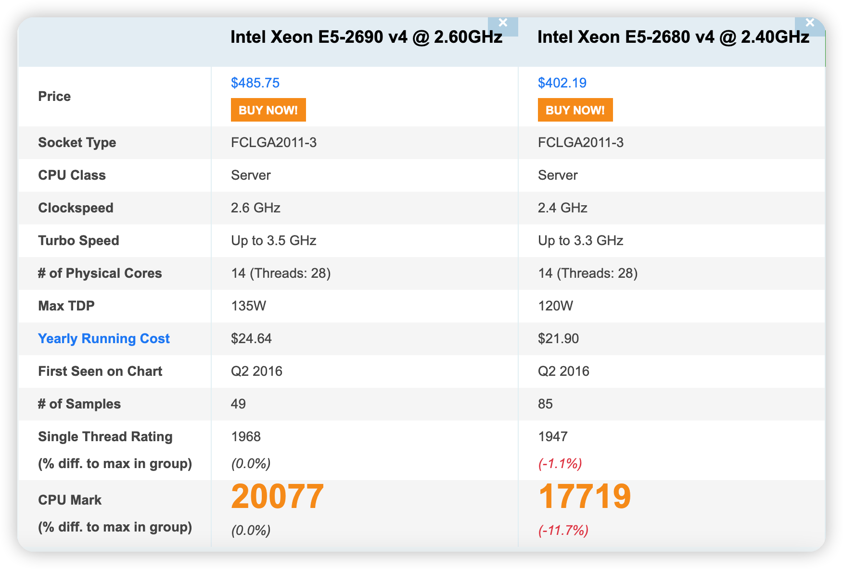Click the 85 samples count value
Screen dimensions: 843x569
pos(545,404)
